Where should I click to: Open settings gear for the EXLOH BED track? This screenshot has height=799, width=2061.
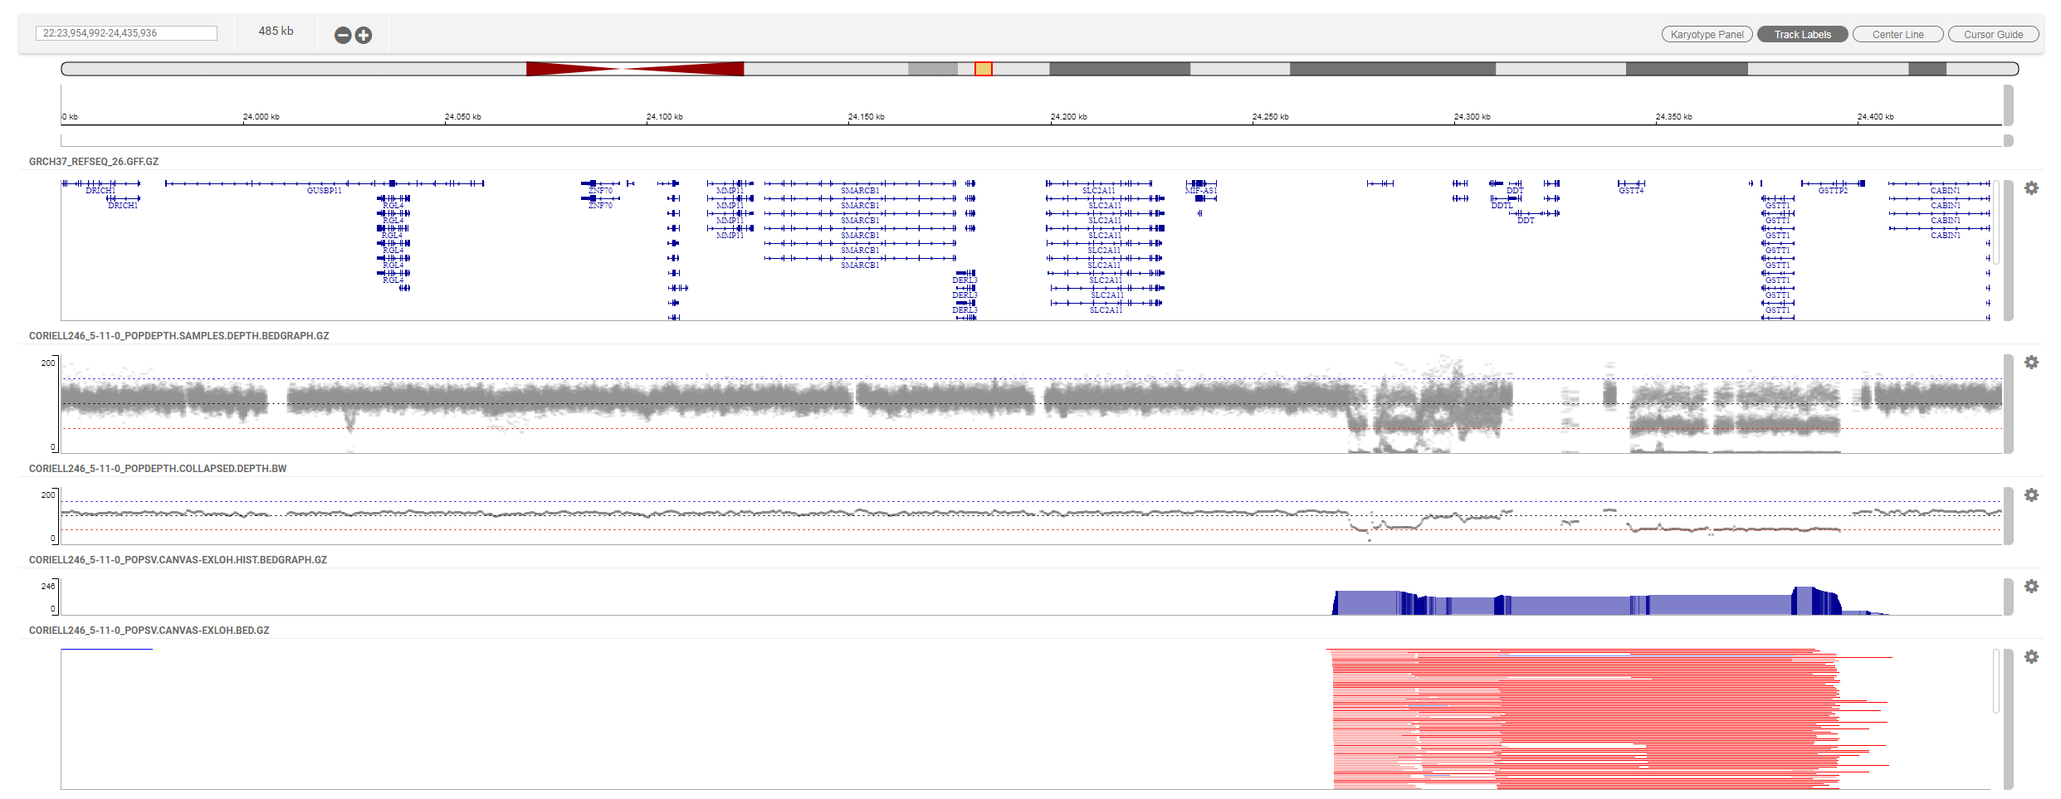click(2033, 655)
